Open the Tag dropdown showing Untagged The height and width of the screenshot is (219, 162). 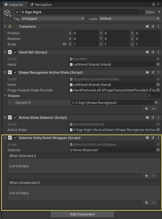(x=53, y=19)
